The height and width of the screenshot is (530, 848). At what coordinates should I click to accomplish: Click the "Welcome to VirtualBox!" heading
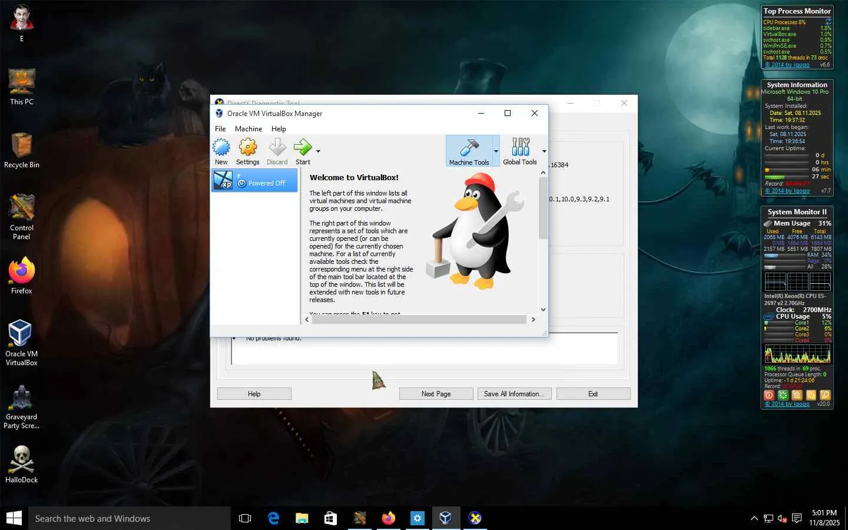pyautogui.click(x=354, y=177)
